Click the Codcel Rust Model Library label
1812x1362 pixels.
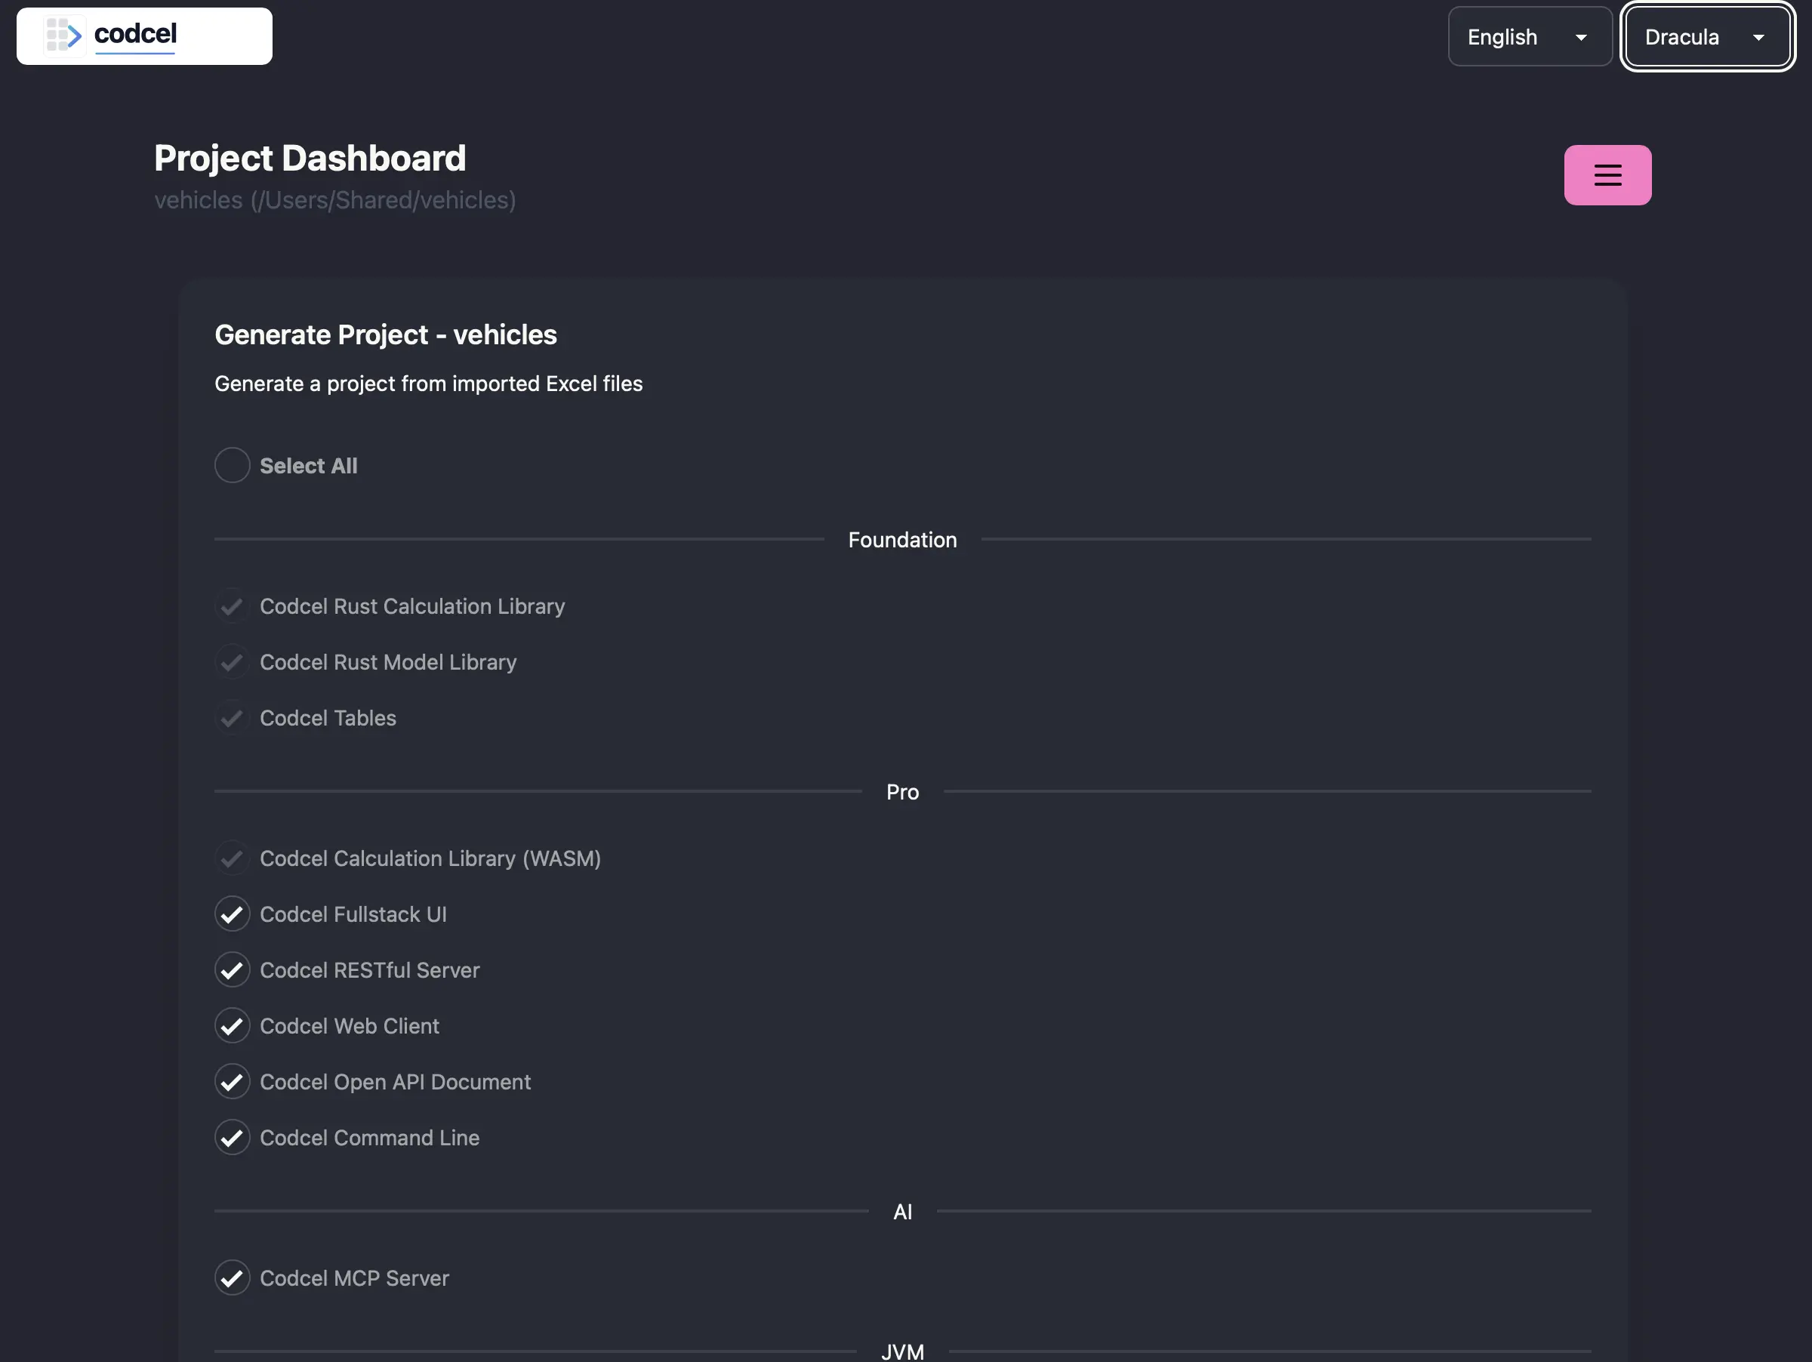387,662
